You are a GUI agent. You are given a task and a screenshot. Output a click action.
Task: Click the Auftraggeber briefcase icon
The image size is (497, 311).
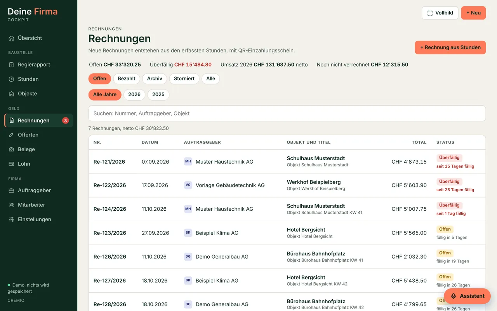point(11,190)
